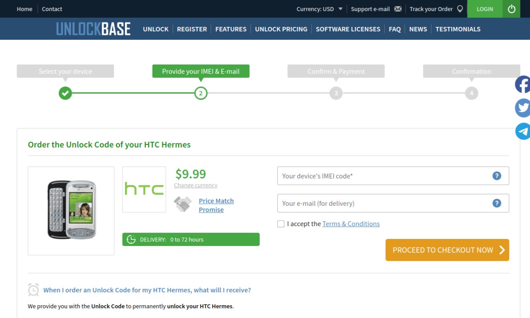Click the IMEI code input field
Viewport: 530px width, 318px height.
(393, 176)
